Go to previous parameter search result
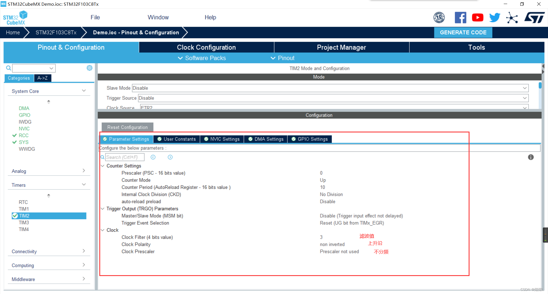Image resolution: width=548 pixels, height=294 pixels. tap(153, 157)
